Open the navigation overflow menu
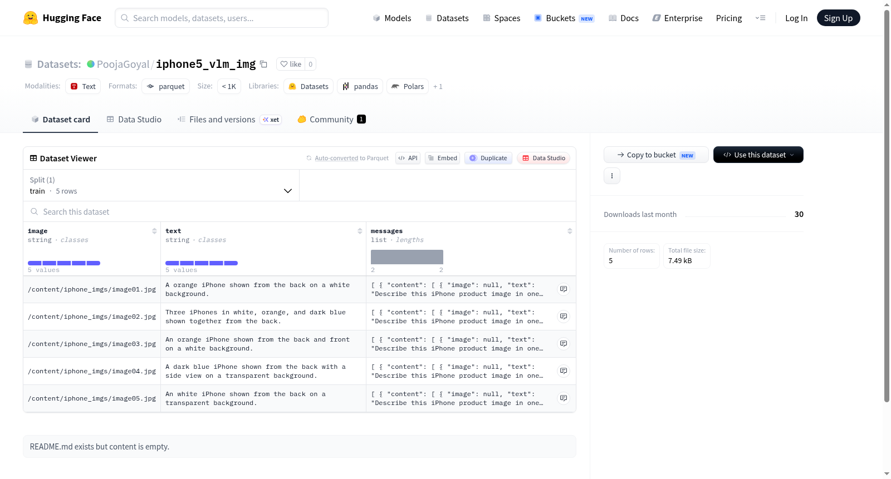 (760, 18)
